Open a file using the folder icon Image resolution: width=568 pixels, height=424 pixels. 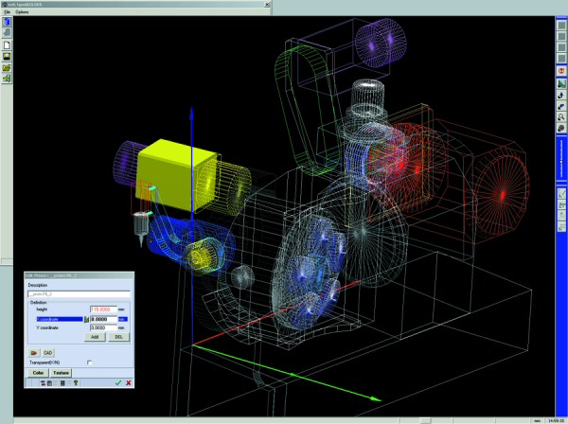coord(7,68)
